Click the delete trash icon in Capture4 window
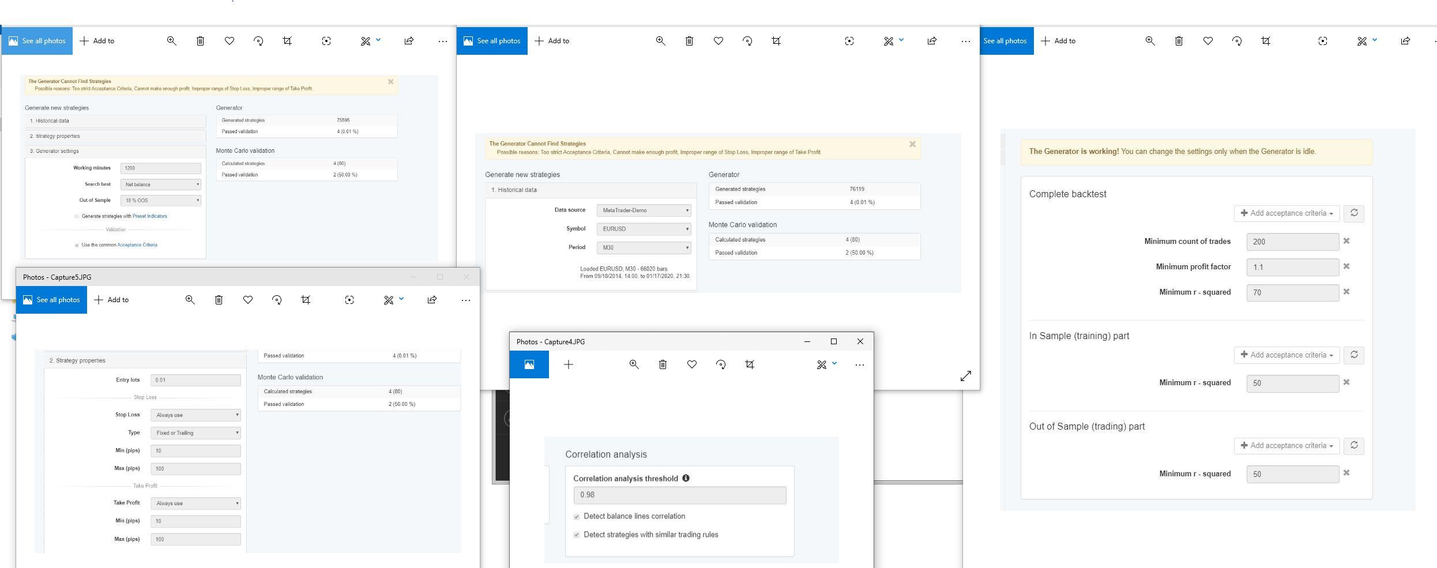 click(663, 364)
